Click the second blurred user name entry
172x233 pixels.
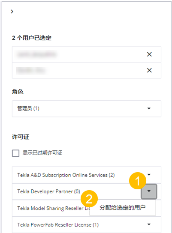pos(31,70)
